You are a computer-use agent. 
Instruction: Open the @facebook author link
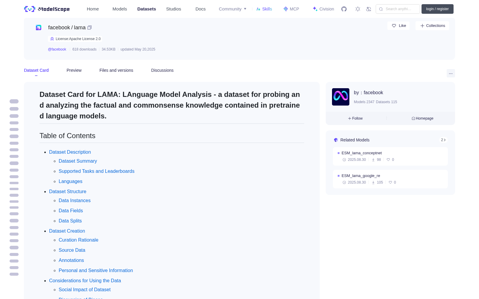click(x=57, y=49)
